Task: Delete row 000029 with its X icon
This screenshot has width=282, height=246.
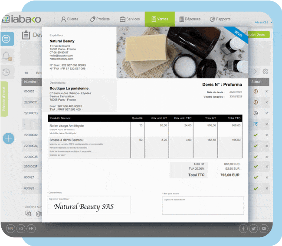Action: pos(267,92)
